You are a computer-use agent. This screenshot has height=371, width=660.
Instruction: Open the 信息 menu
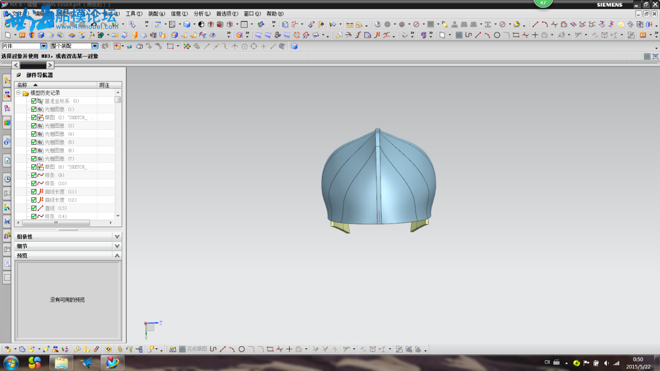tap(179, 14)
